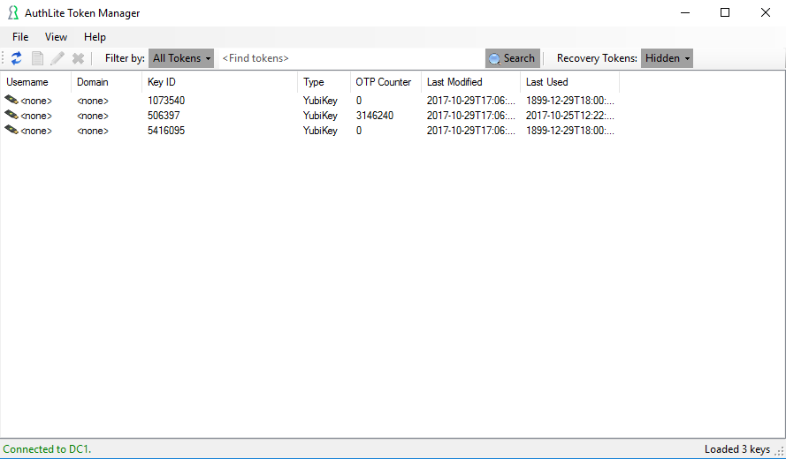Close the AuthLite Token Manager window

(766, 13)
